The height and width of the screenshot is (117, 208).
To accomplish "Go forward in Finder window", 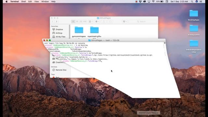I will point(57,21).
